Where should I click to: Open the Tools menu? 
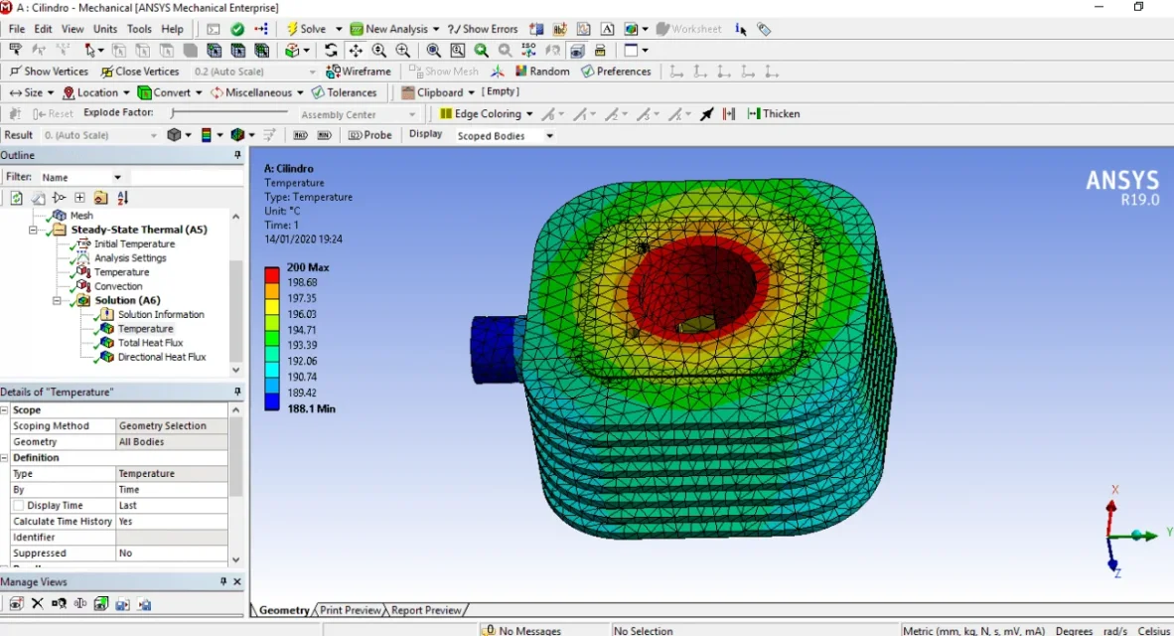point(138,29)
